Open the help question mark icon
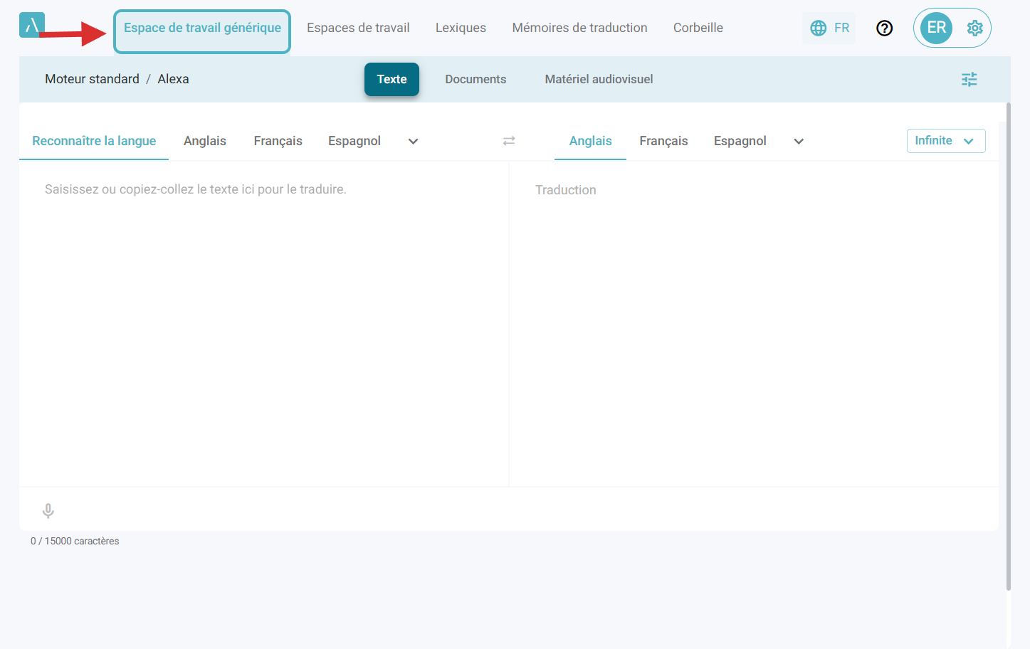The height and width of the screenshot is (649, 1030). coord(884,28)
